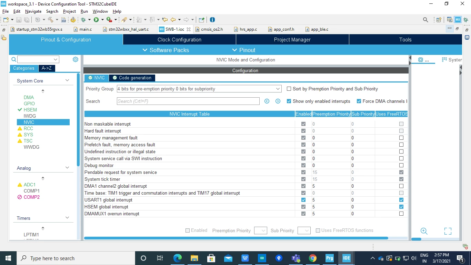Select RCC in System Core list

coord(28,128)
